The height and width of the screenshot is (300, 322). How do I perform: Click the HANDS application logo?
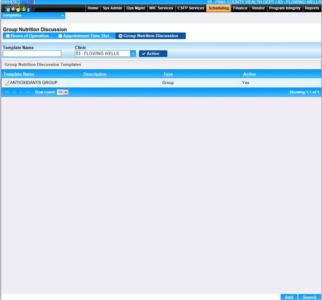[18, 8]
